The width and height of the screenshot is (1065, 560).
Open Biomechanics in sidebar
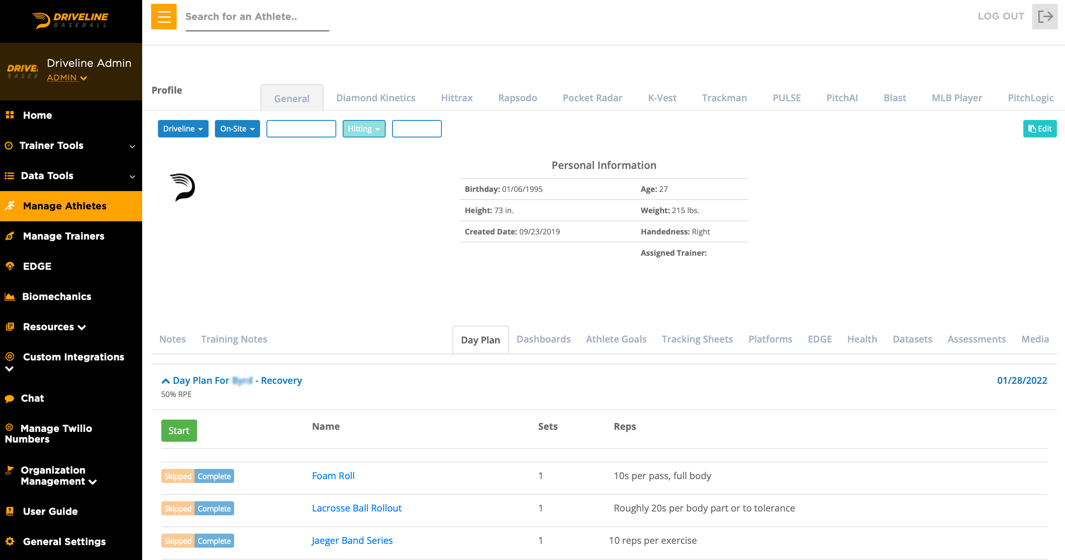71,297
